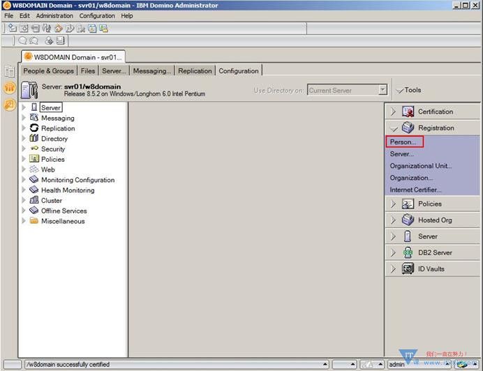Select the Configuration tab
The height and width of the screenshot is (371, 483).
coord(239,71)
